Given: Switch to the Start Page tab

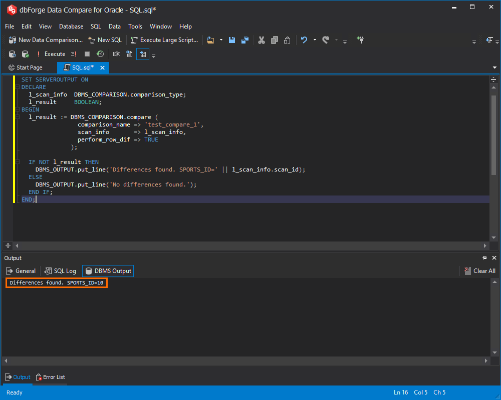Looking at the screenshot, I should [x=28, y=67].
